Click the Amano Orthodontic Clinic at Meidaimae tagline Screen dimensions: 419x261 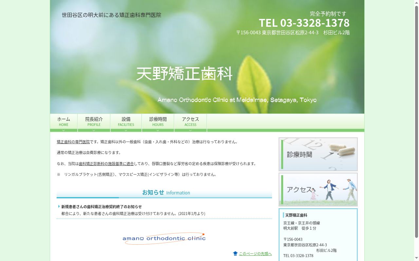tap(237, 100)
